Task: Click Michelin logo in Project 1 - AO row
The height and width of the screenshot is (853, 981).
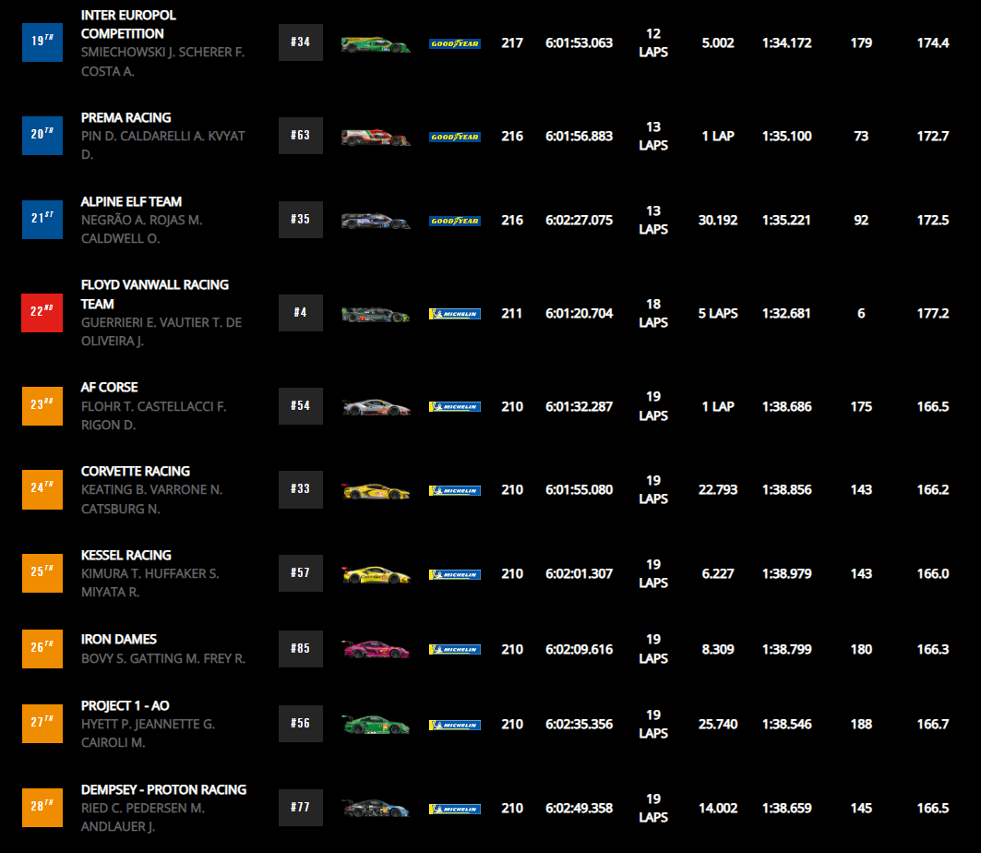Action: point(455,726)
